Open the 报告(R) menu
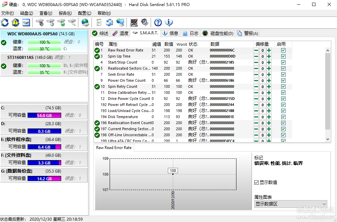This screenshot has width=337, height=222. coord(65,13)
